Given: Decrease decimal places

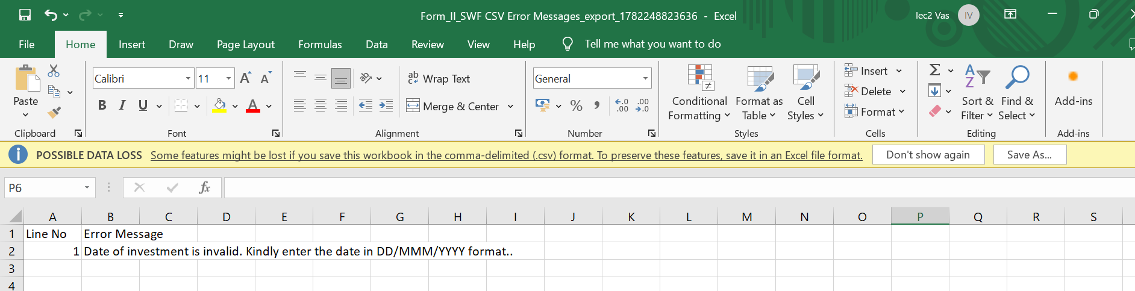Looking at the screenshot, I should point(642,105).
